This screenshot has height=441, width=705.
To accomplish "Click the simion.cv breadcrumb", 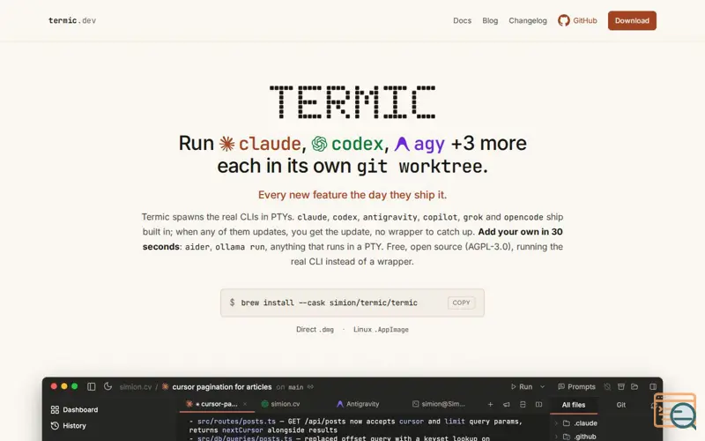I will [136, 387].
